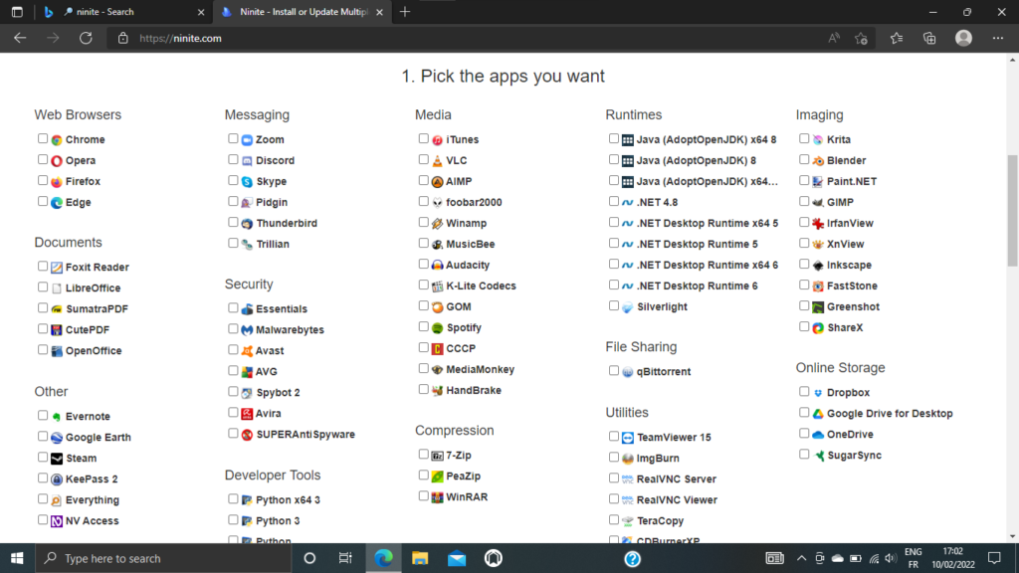Open Edge Collections toolbar icon
This screenshot has width=1019, height=573.
929,39
